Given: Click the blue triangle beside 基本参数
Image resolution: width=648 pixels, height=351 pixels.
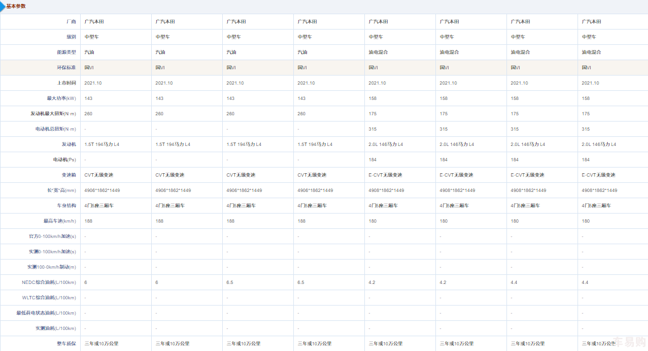Looking at the screenshot, I should [2, 6].
